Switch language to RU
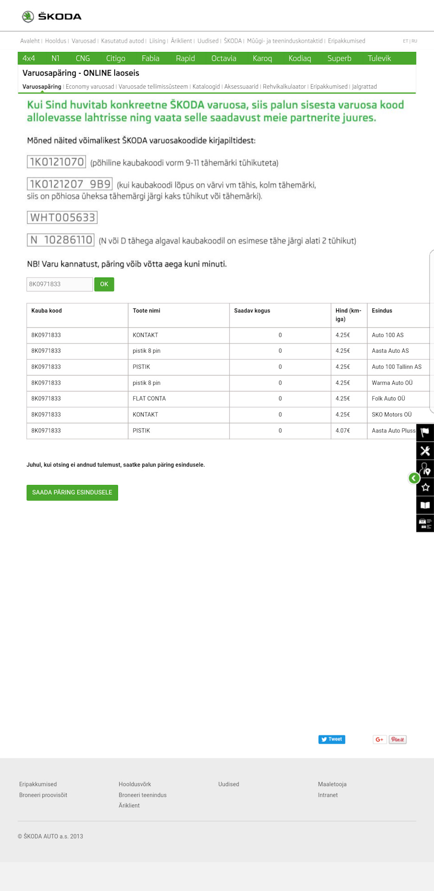434x891 pixels. click(x=414, y=41)
